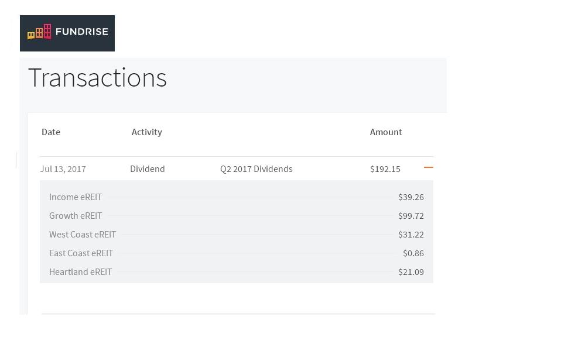Image resolution: width=561 pixels, height=351 pixels.
Task: Click the $31.22 West Coast amount
Action: coord(411,235)
